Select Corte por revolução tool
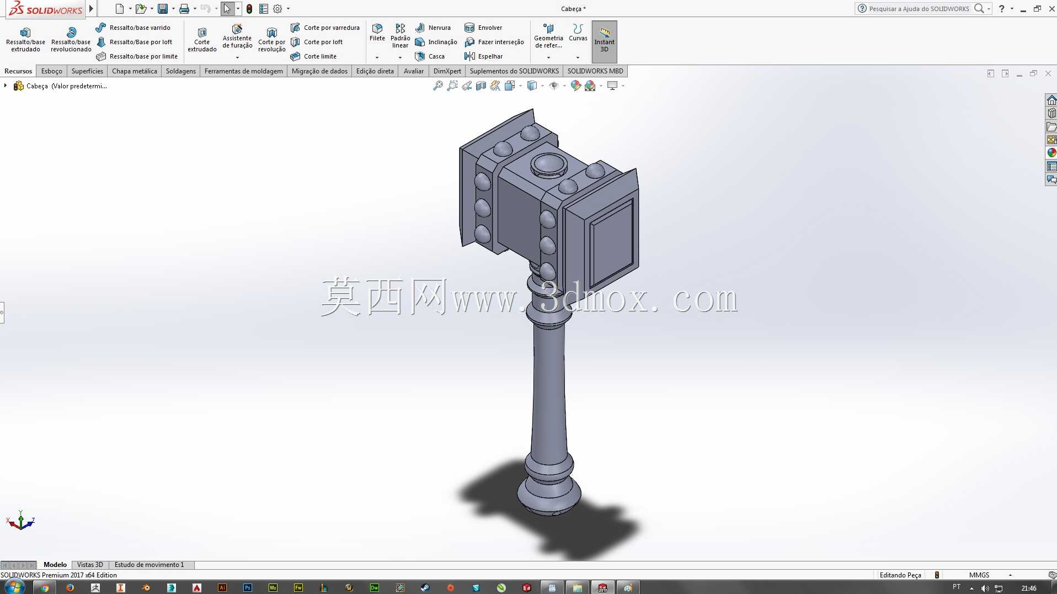The image size is (1057, 594). pos(271,39)
